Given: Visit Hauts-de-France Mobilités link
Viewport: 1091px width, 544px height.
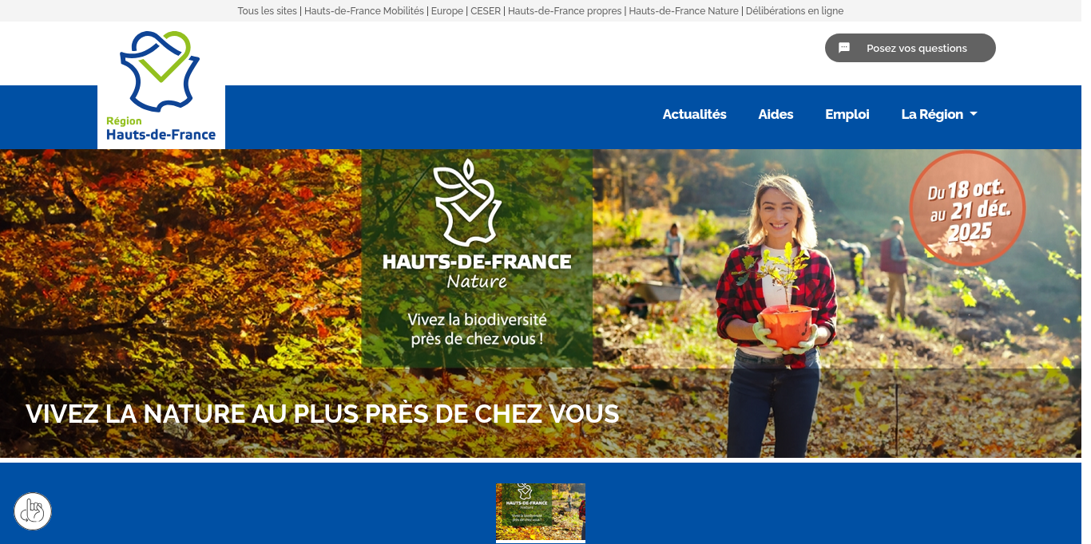Looking at the screenshot, I should pos(364,11).
